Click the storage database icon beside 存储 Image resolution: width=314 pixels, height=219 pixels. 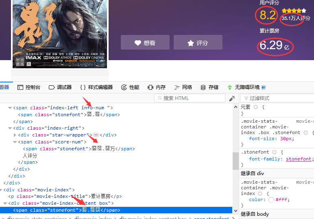(x=203, y=87)
